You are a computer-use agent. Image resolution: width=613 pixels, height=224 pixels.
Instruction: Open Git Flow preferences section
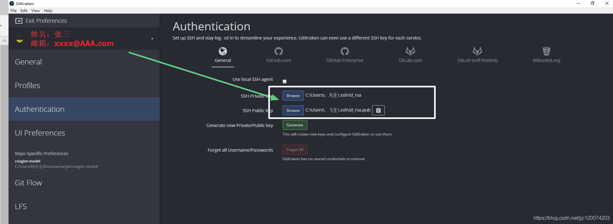tap(84, 183)
